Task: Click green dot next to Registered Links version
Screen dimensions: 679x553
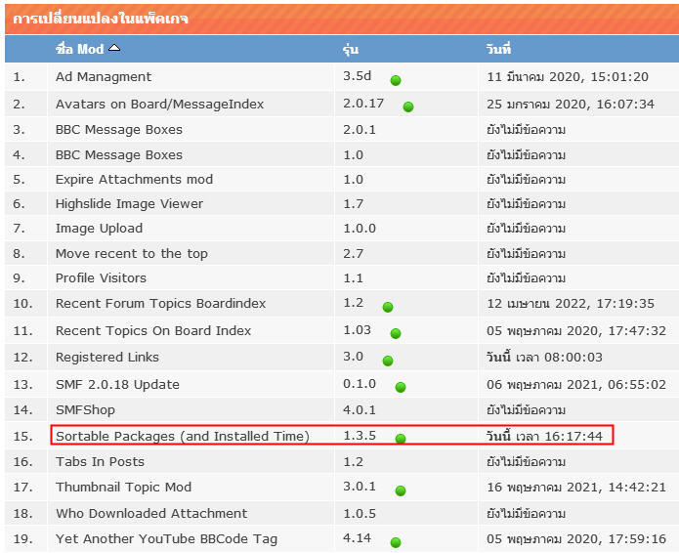Action: 388,361
